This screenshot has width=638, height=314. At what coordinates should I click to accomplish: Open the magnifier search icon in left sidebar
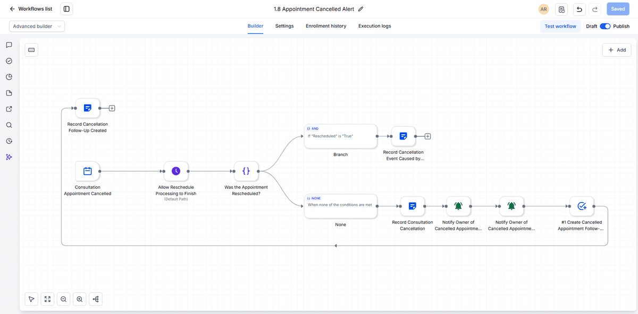[x=9, y=125]
